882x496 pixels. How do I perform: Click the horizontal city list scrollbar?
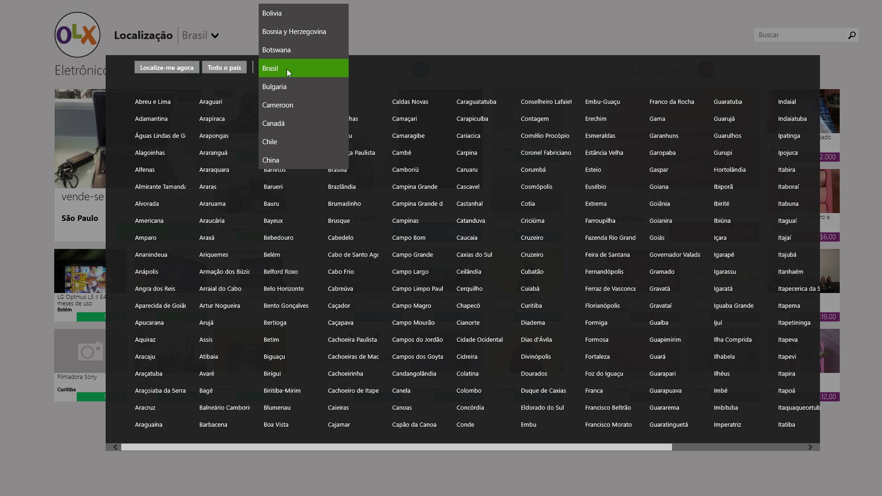point(396,447)
